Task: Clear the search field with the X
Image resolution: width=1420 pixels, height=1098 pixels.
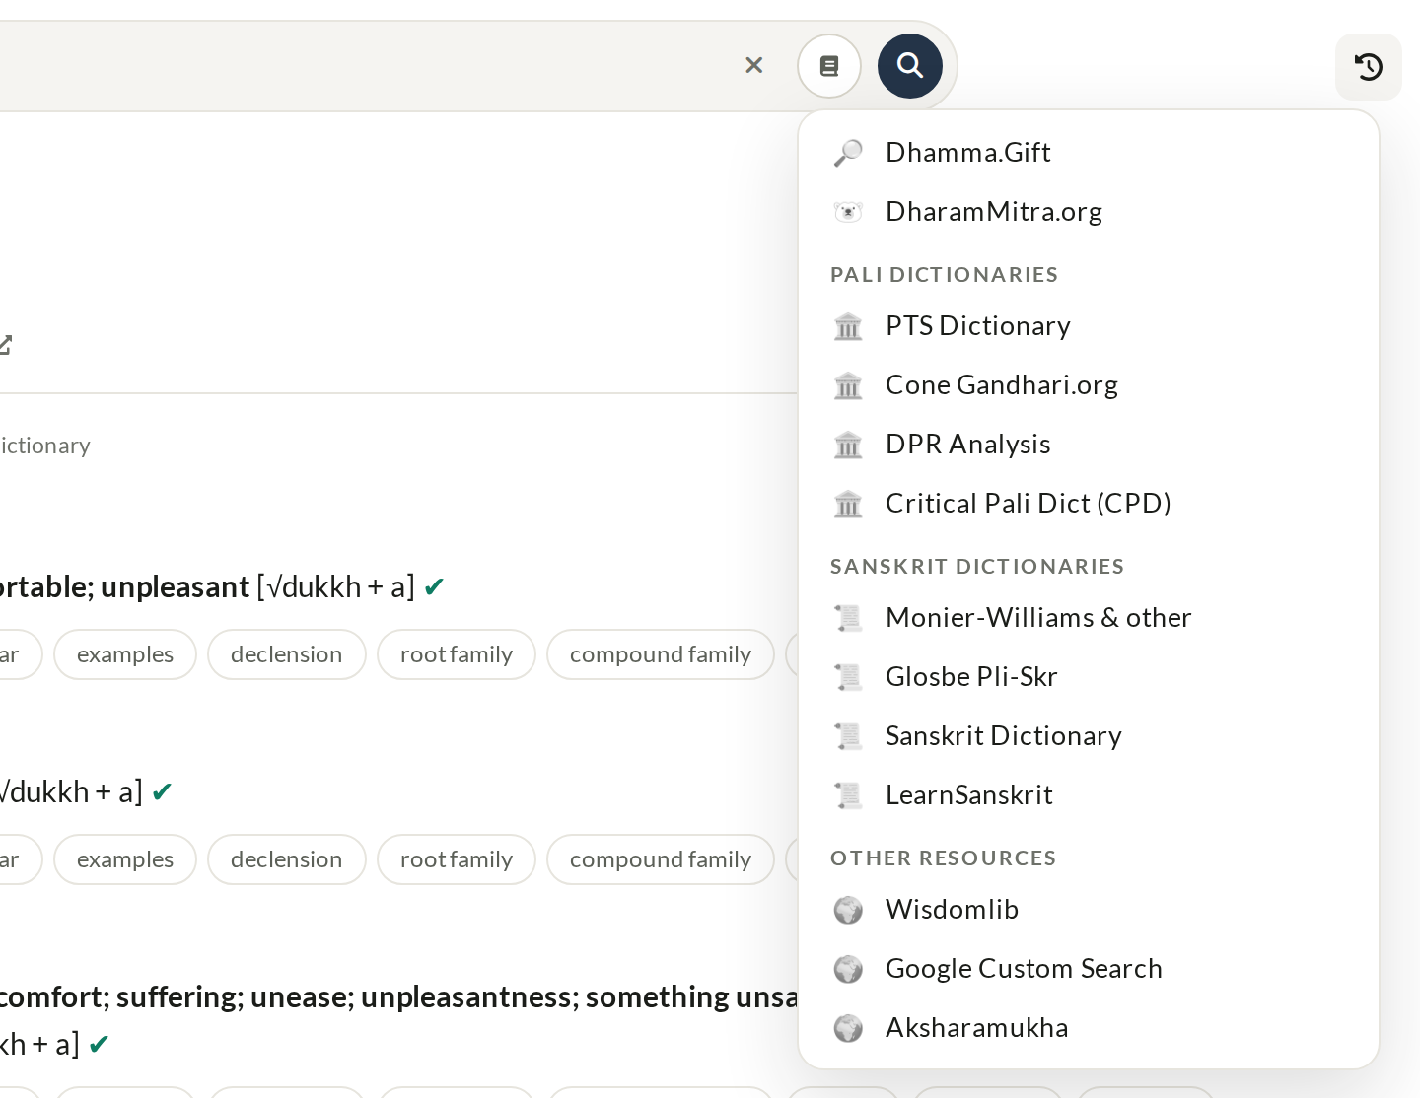Action: 753,65
